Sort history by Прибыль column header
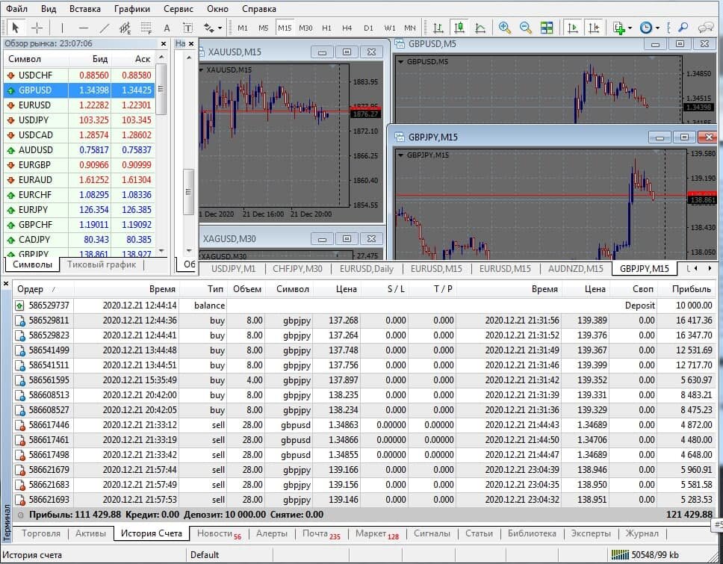Viewport: 723px width, 564px height. [x=691, y=289]
